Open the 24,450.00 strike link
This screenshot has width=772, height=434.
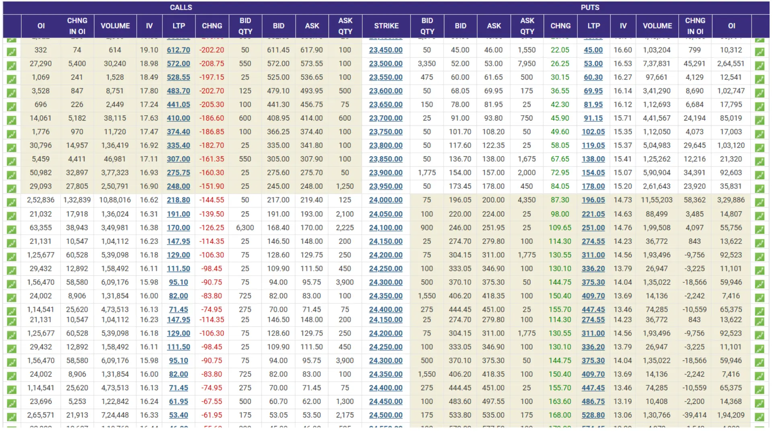(386, 401)
